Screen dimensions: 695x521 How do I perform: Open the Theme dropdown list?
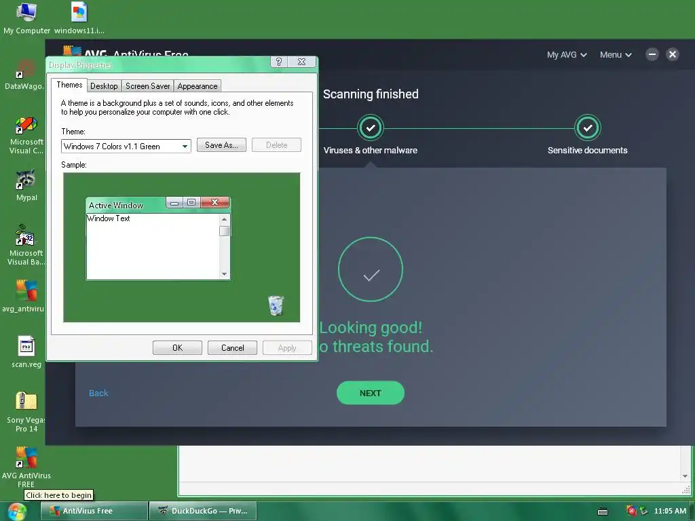(185, 147)
